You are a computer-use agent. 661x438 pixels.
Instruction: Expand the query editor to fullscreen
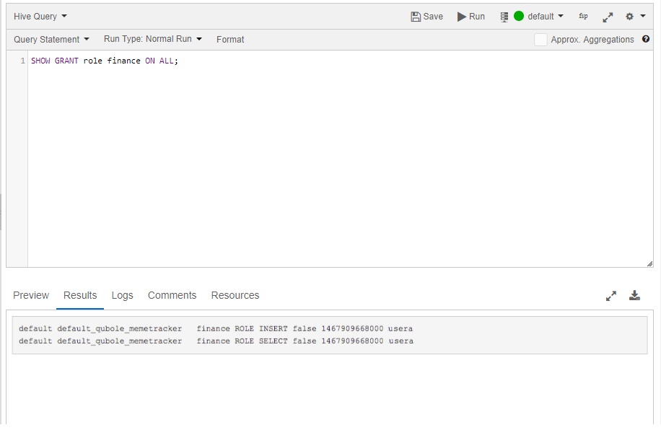click(x=608, y=17)
